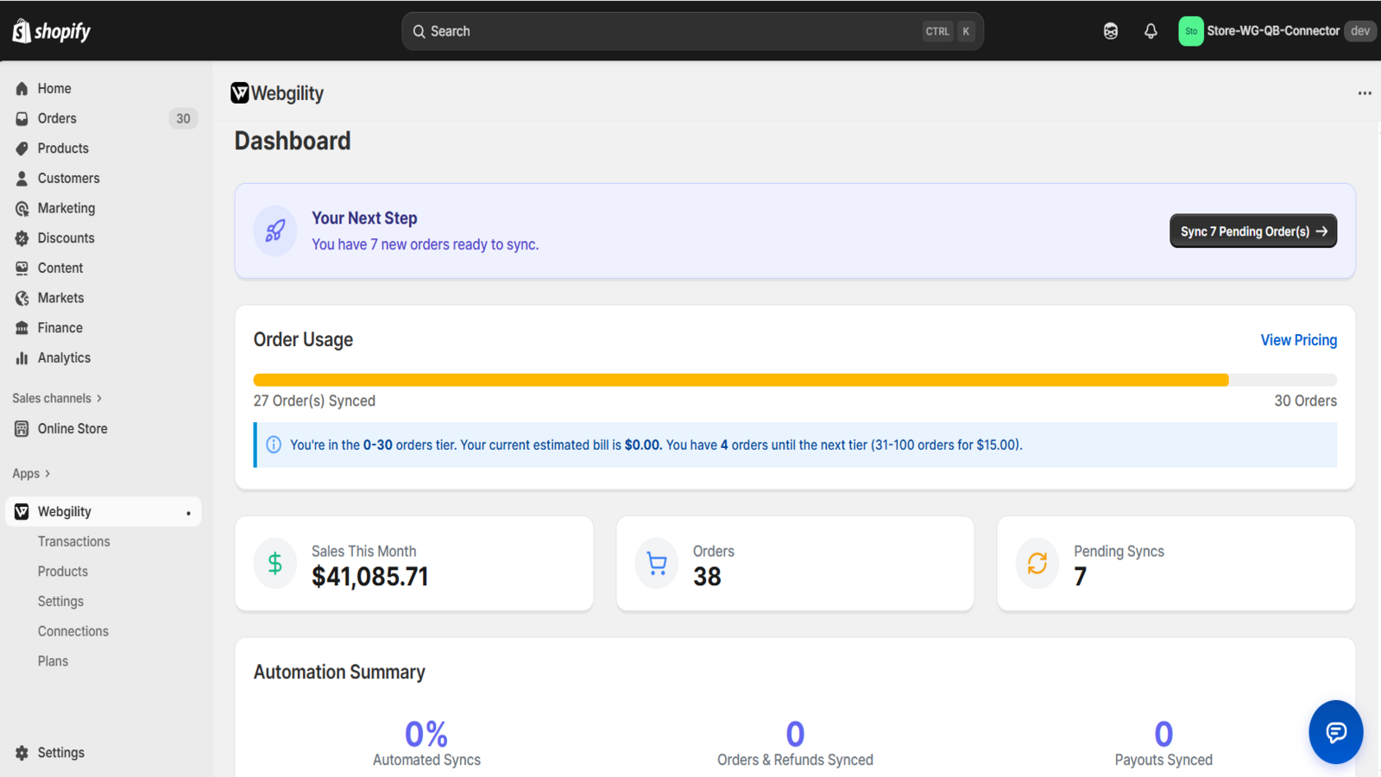Screen dimensions: 1381x777
Task: Open Analytics in the sidebar
Action: [x=64, y=357]
